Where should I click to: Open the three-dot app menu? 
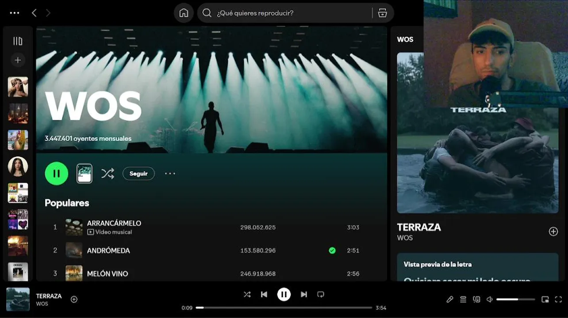click(x=15, y=13)
